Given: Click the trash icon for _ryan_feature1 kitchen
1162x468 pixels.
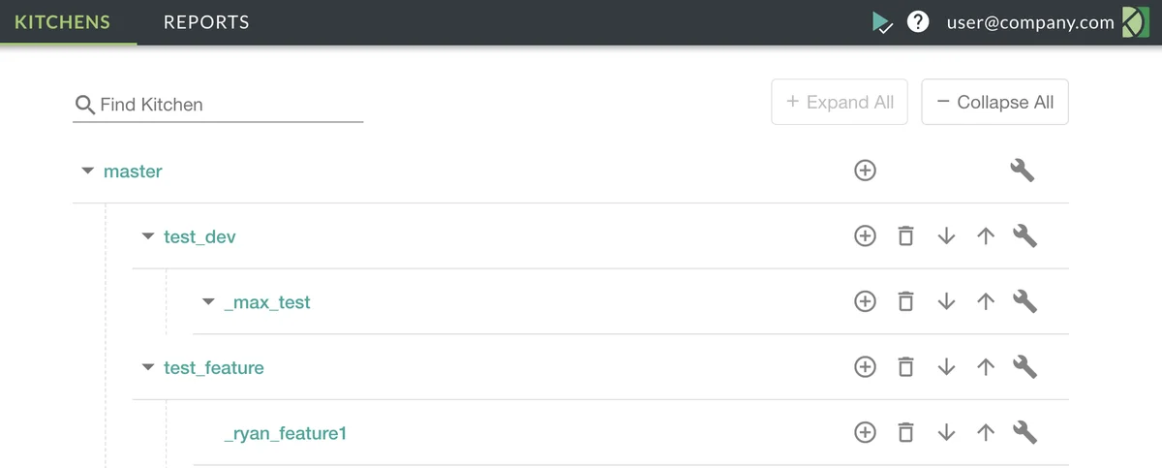Looking at the screenshot, I should click(905, 433).
